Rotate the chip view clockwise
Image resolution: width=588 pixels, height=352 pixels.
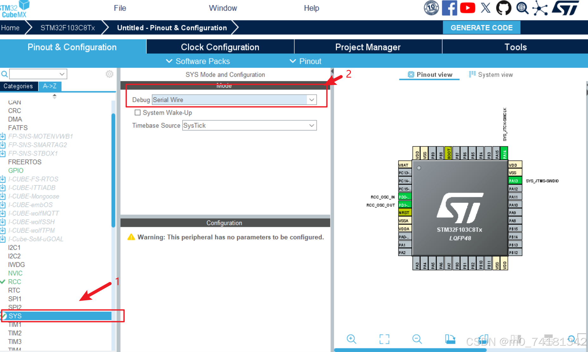450,339
